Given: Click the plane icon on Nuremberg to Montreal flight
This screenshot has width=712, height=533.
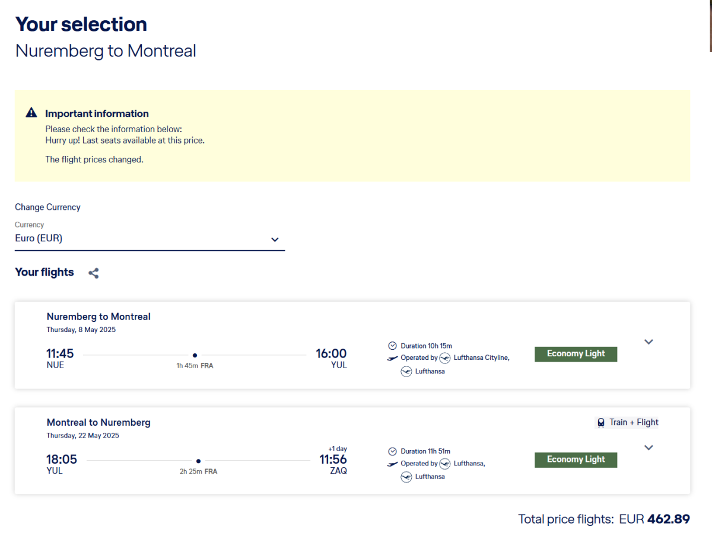Looking at the screenshot, I should [392, 358].
